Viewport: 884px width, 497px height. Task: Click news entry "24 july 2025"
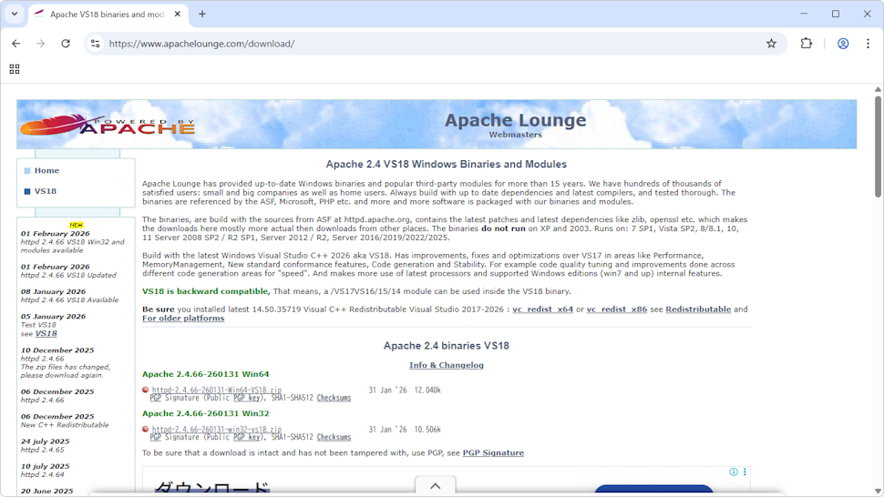tap(45, 441)
